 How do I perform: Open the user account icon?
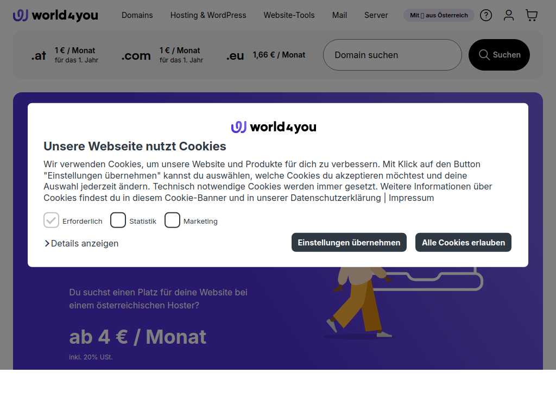pos(509,15)
